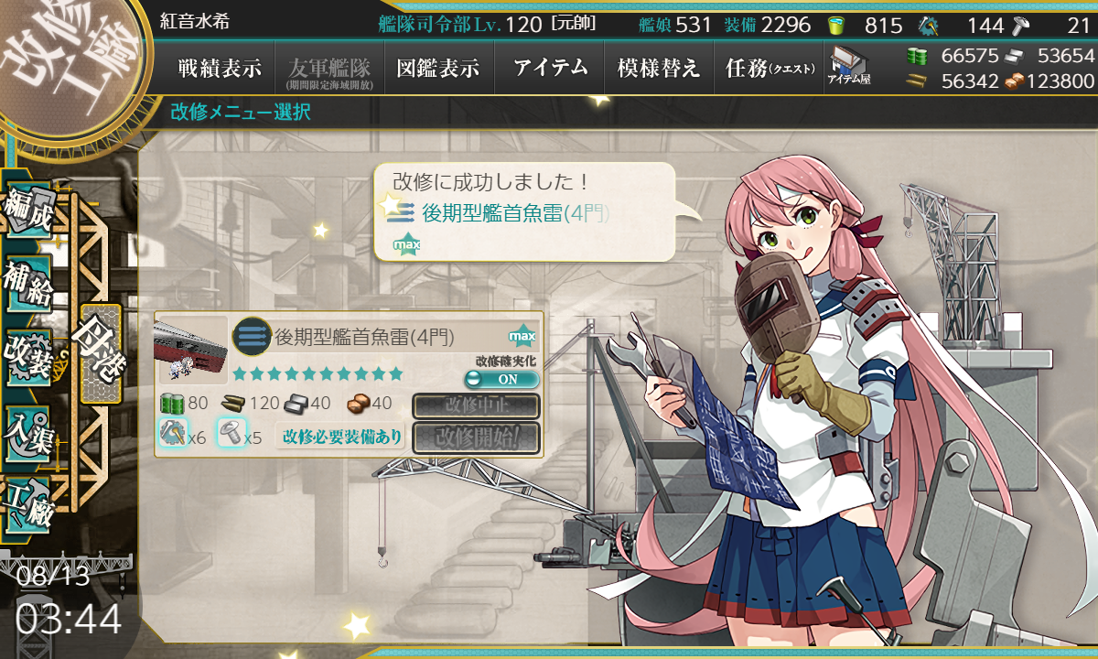Click the 改修必要装備あり label
The width and height of the screenshot is (1098, 659).
pyautogui.click(x=342, y=437)
